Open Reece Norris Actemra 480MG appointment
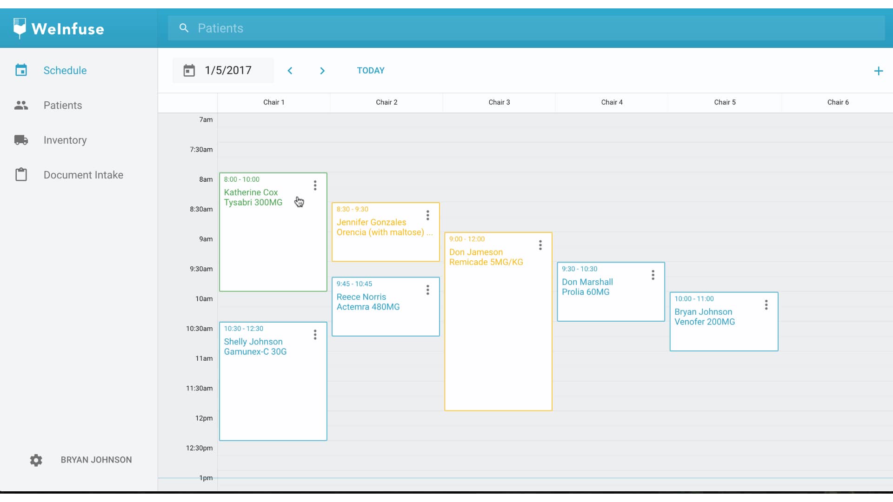 [x=386, y=307]
